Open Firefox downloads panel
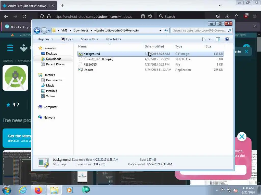The height and width of the screenshot is (195, 261). pyautogui.click(x=227, y=17)
